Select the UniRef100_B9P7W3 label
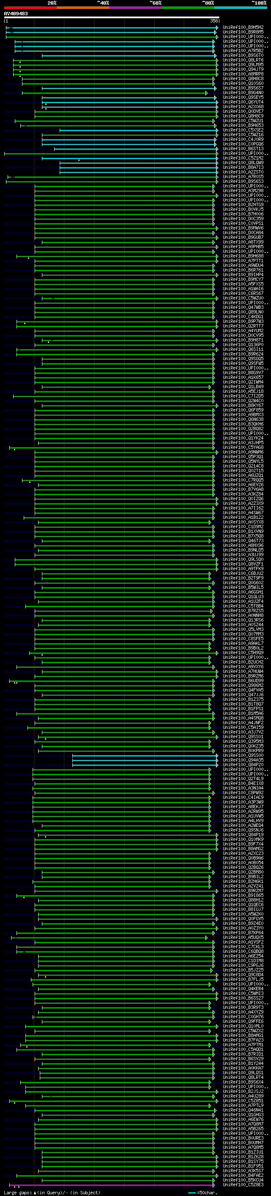The height and width of the screenshot is (1196, 271). point(243,322)
